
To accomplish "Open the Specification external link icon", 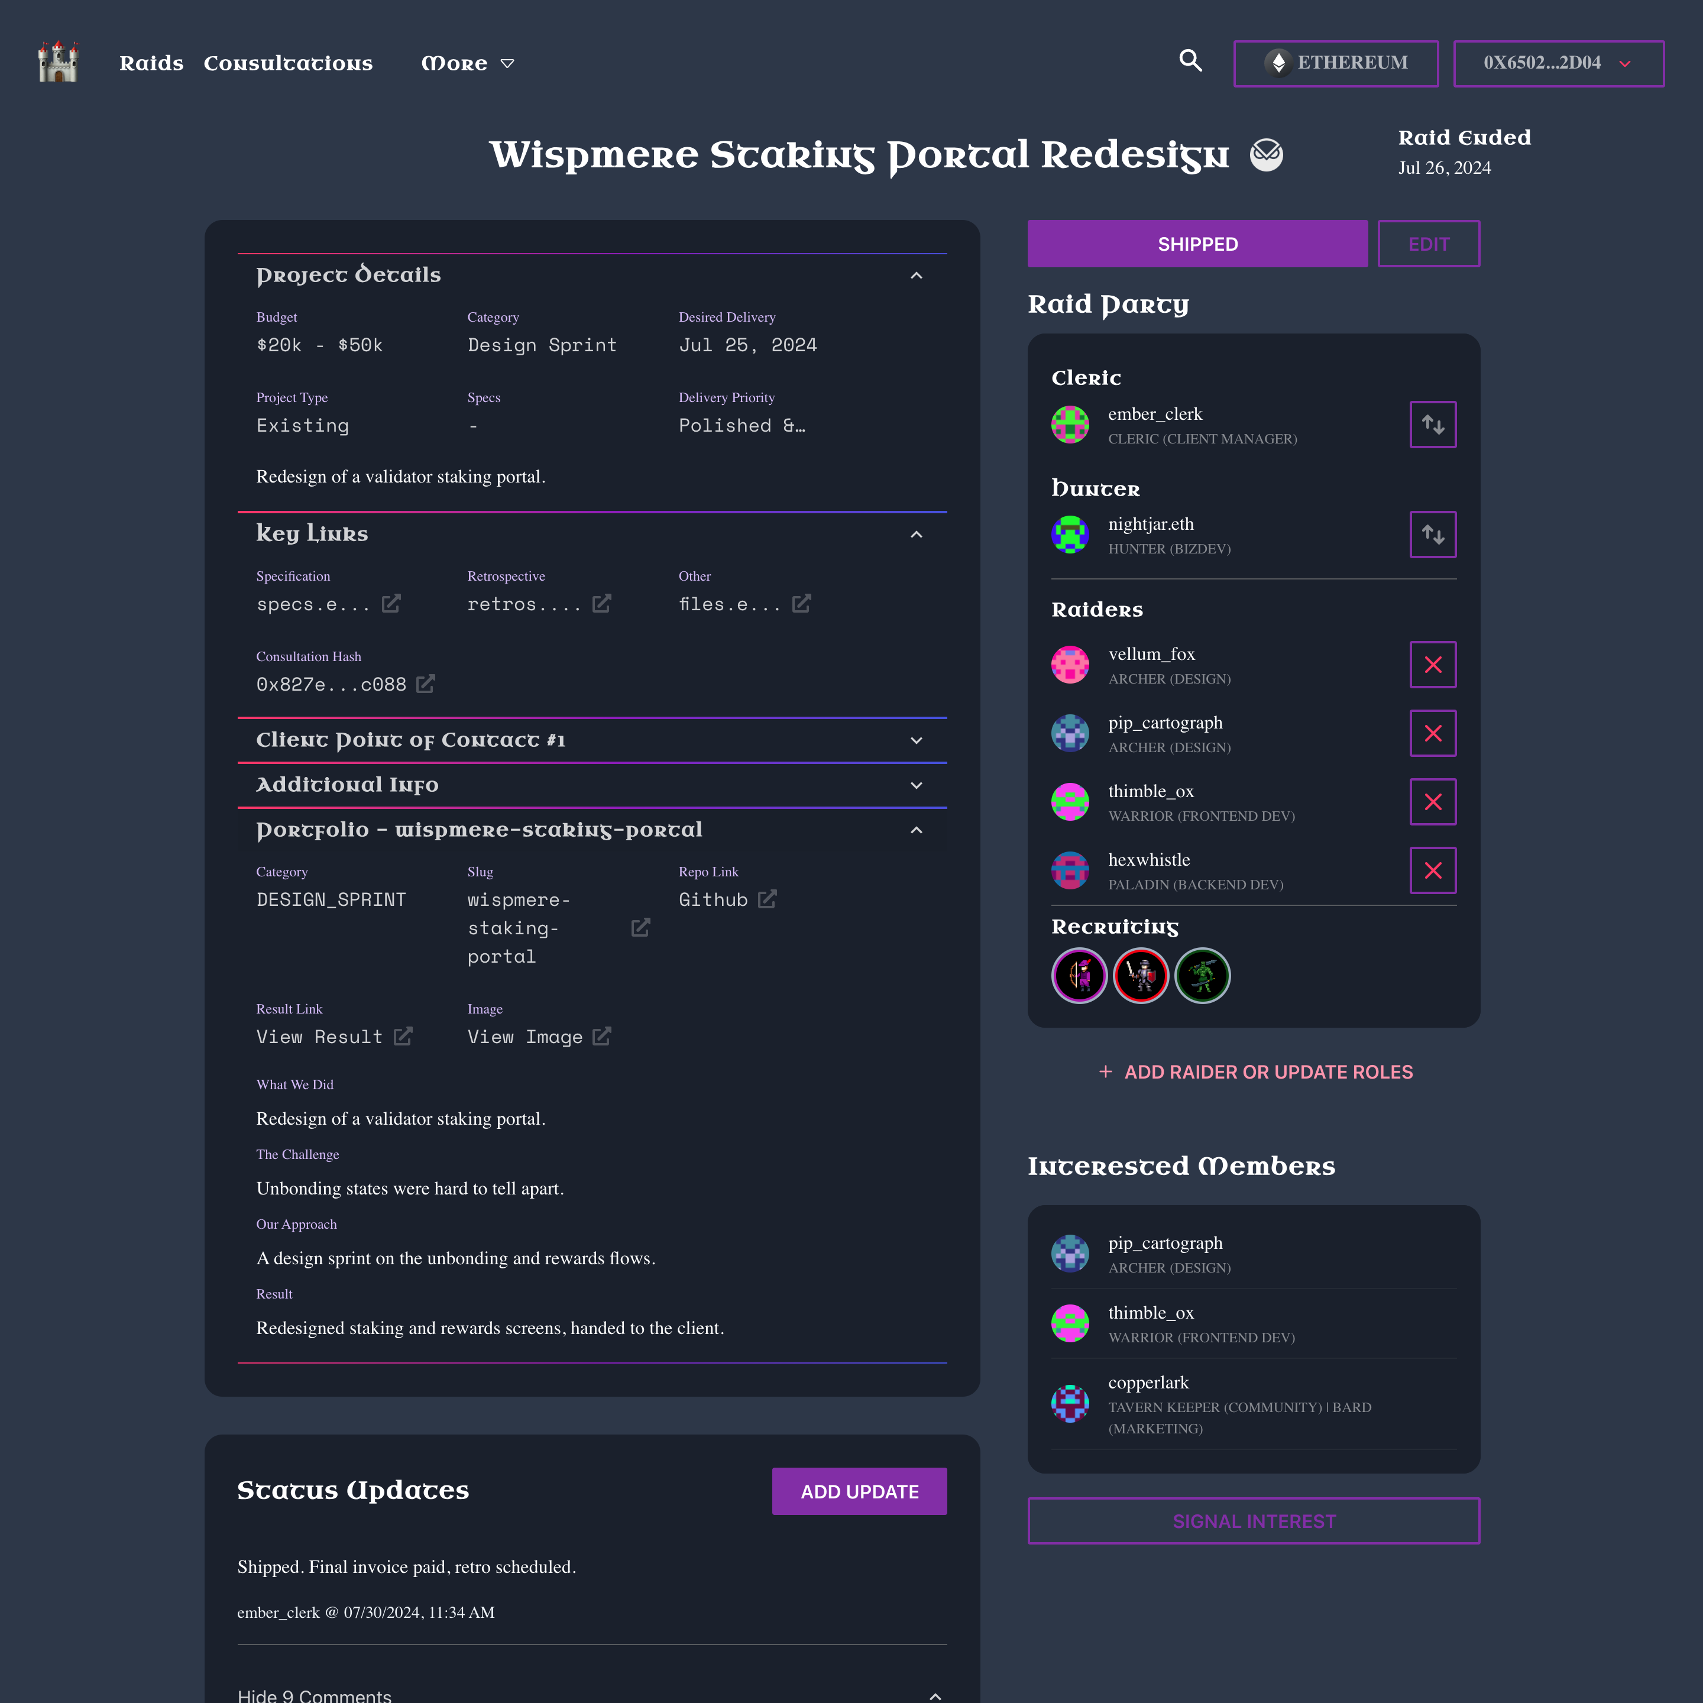I will pos(391,604).
